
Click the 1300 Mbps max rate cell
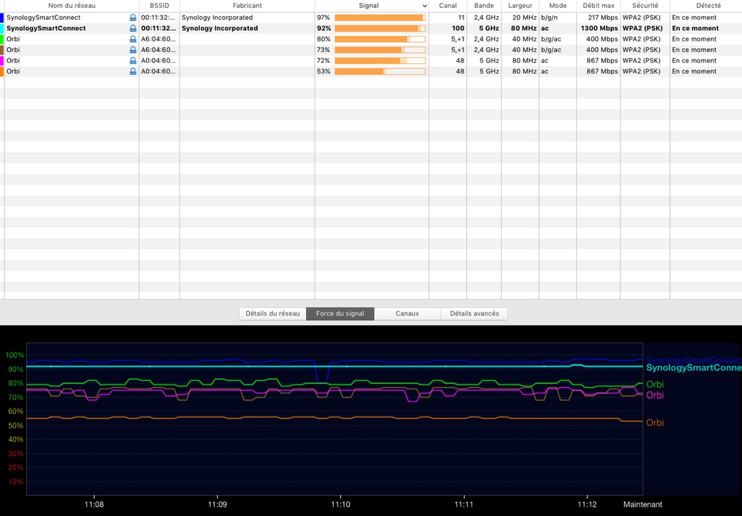point(599,28)
